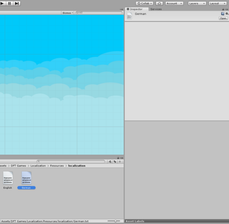Click the Step forward button
Viewport: 229px width, 224px height.
17,3
